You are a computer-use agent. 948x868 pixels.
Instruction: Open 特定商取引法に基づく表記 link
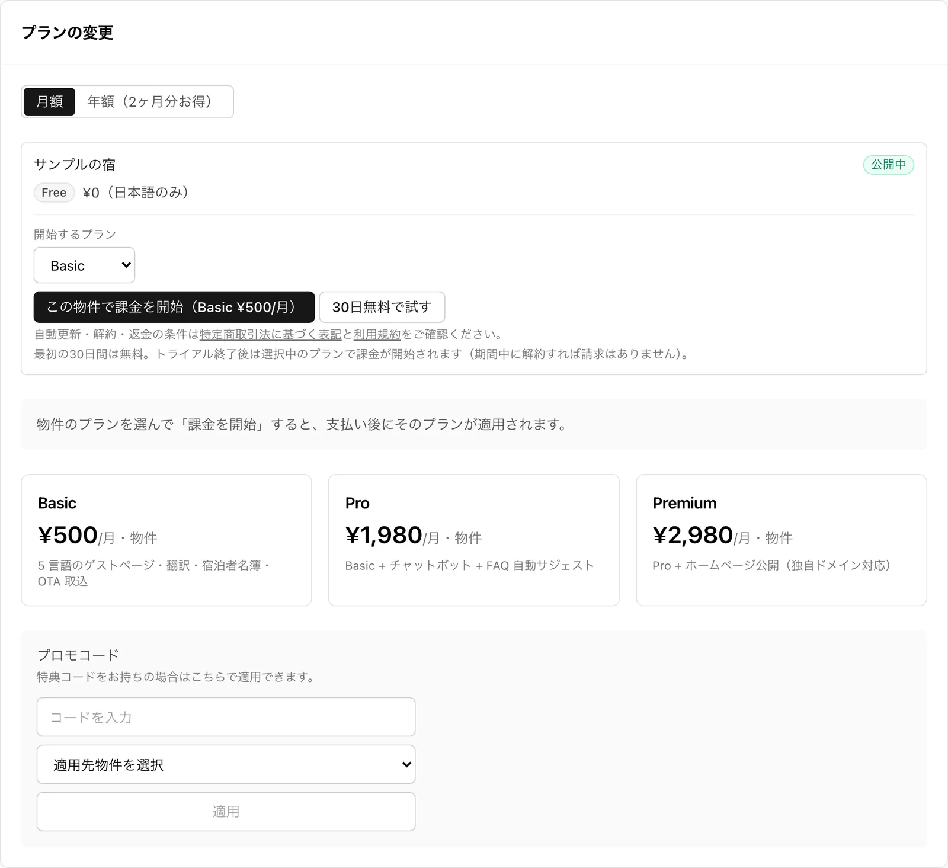click(x=271, y=334)
